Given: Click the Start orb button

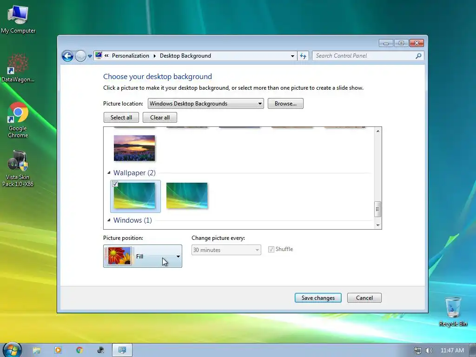Looking at the screenshot, I should coord(12,350).
